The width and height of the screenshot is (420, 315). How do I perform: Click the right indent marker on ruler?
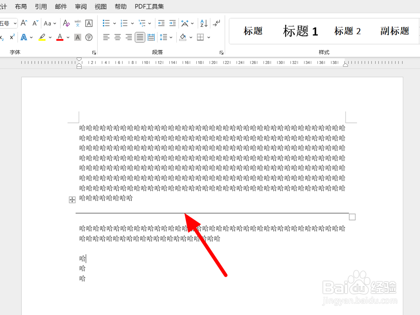coord(345,65)
